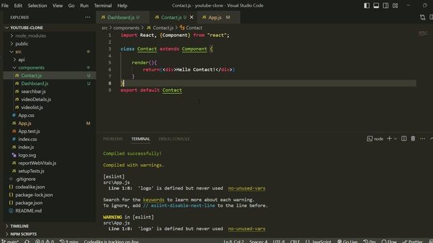The image size is (433, 243).
Task: Click Prettier status bar item
Action: (413, 241)
